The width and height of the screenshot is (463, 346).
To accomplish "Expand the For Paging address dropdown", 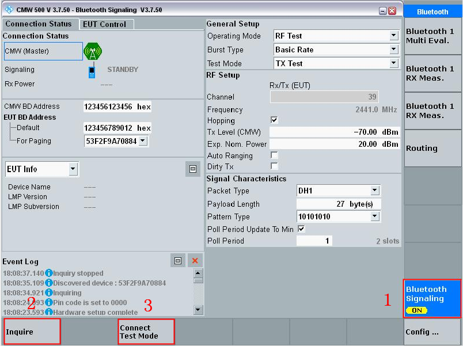I will pyautogui.click(x=143, y=141).
